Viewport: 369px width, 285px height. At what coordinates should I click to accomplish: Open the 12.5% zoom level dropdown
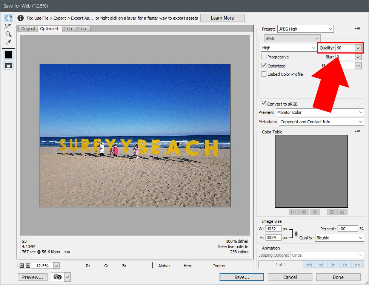56,265
